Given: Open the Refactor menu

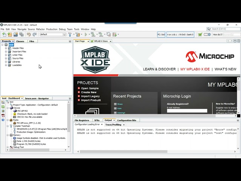Looking at the screenshot, I should point(40,29).
